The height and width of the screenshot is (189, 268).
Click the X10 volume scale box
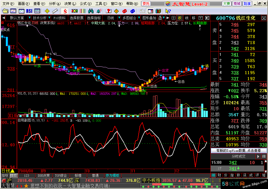click(x=12, y=115)
